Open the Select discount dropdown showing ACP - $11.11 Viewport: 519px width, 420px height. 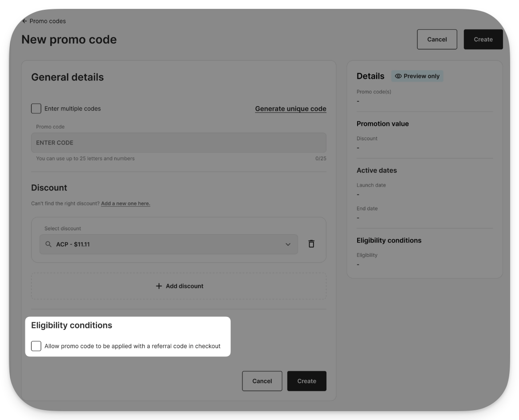(169, 244)
